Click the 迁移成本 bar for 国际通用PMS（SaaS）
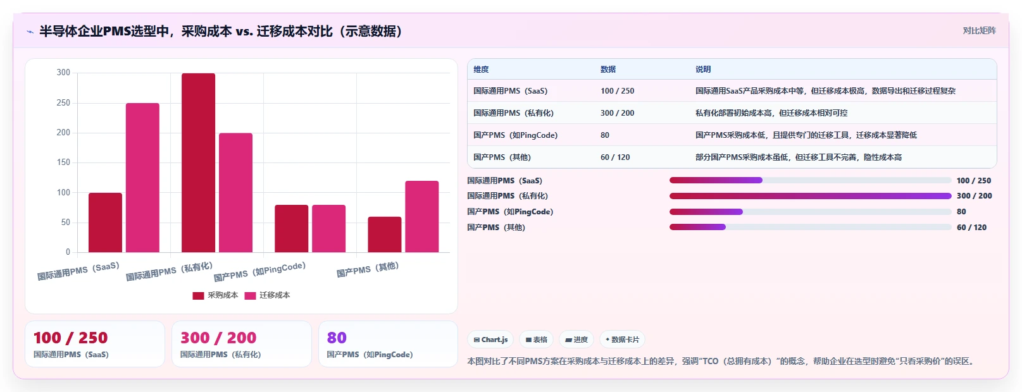 pos(142,178)
